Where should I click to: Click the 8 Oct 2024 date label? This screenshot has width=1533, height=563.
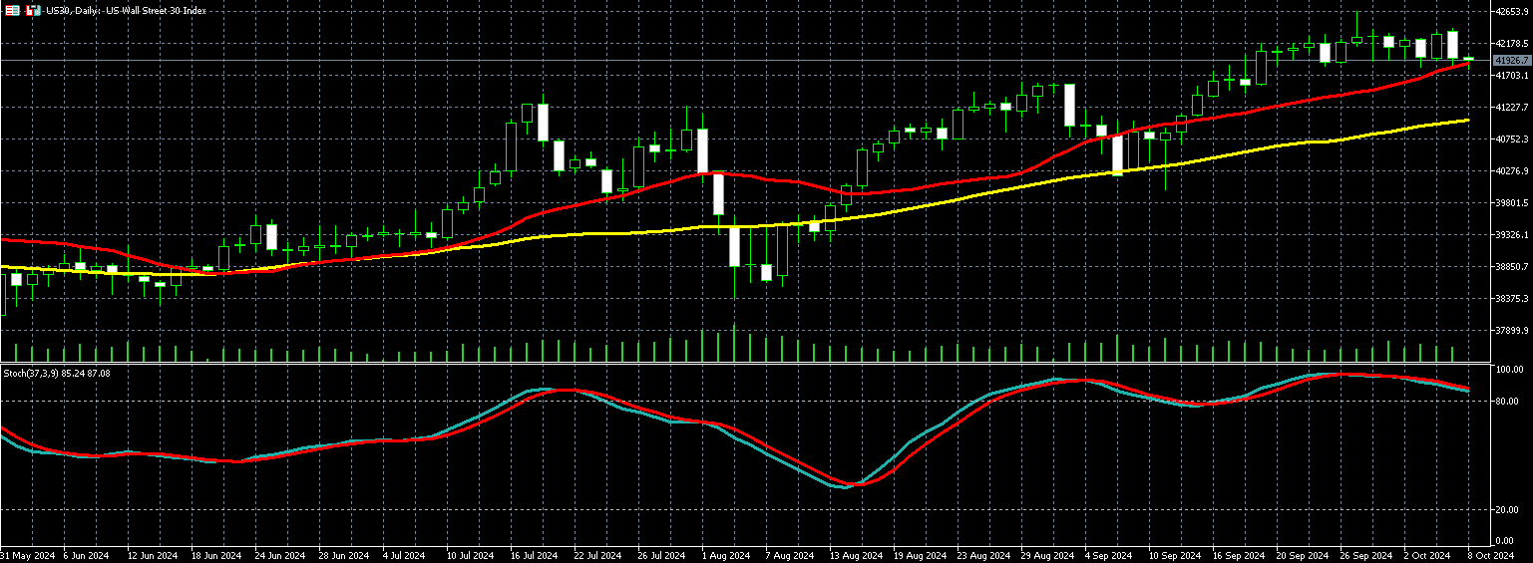tap(1490, 554)
